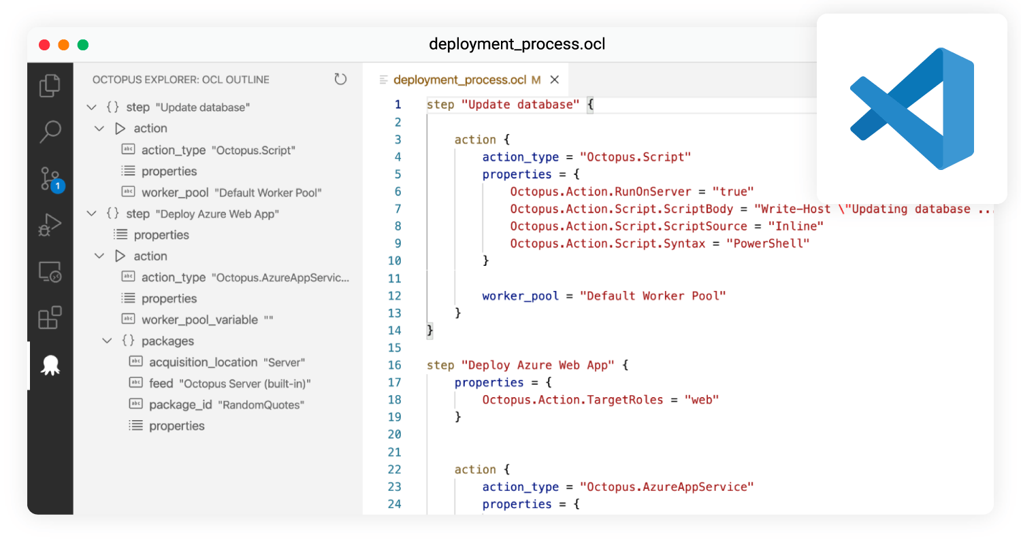Click the braces icon beside step "Deploy Azure Web App"
The width and height of the screenshot is (1021, 544).
(x=113, y=214)
